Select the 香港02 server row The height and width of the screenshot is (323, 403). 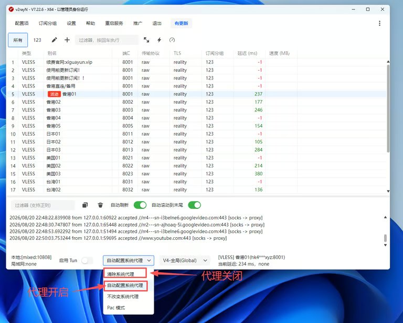(x=197, y=102)
